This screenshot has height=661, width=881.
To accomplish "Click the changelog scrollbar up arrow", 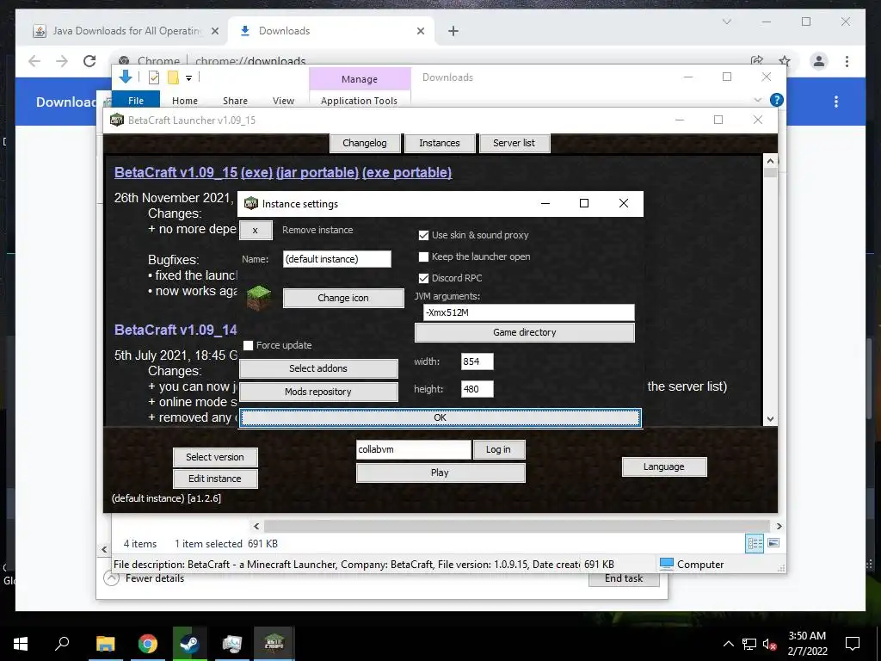I will coord(770,161).
